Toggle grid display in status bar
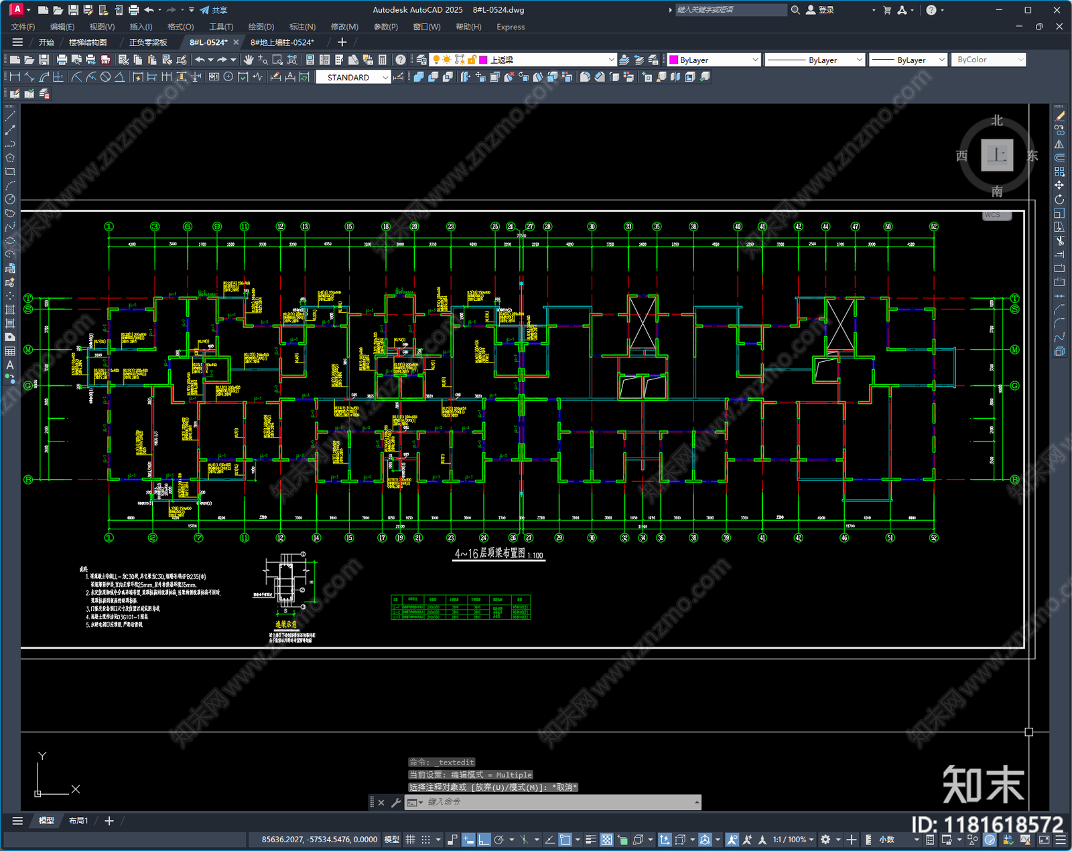This screenshot has width=1072, height=851. [410, 840]
